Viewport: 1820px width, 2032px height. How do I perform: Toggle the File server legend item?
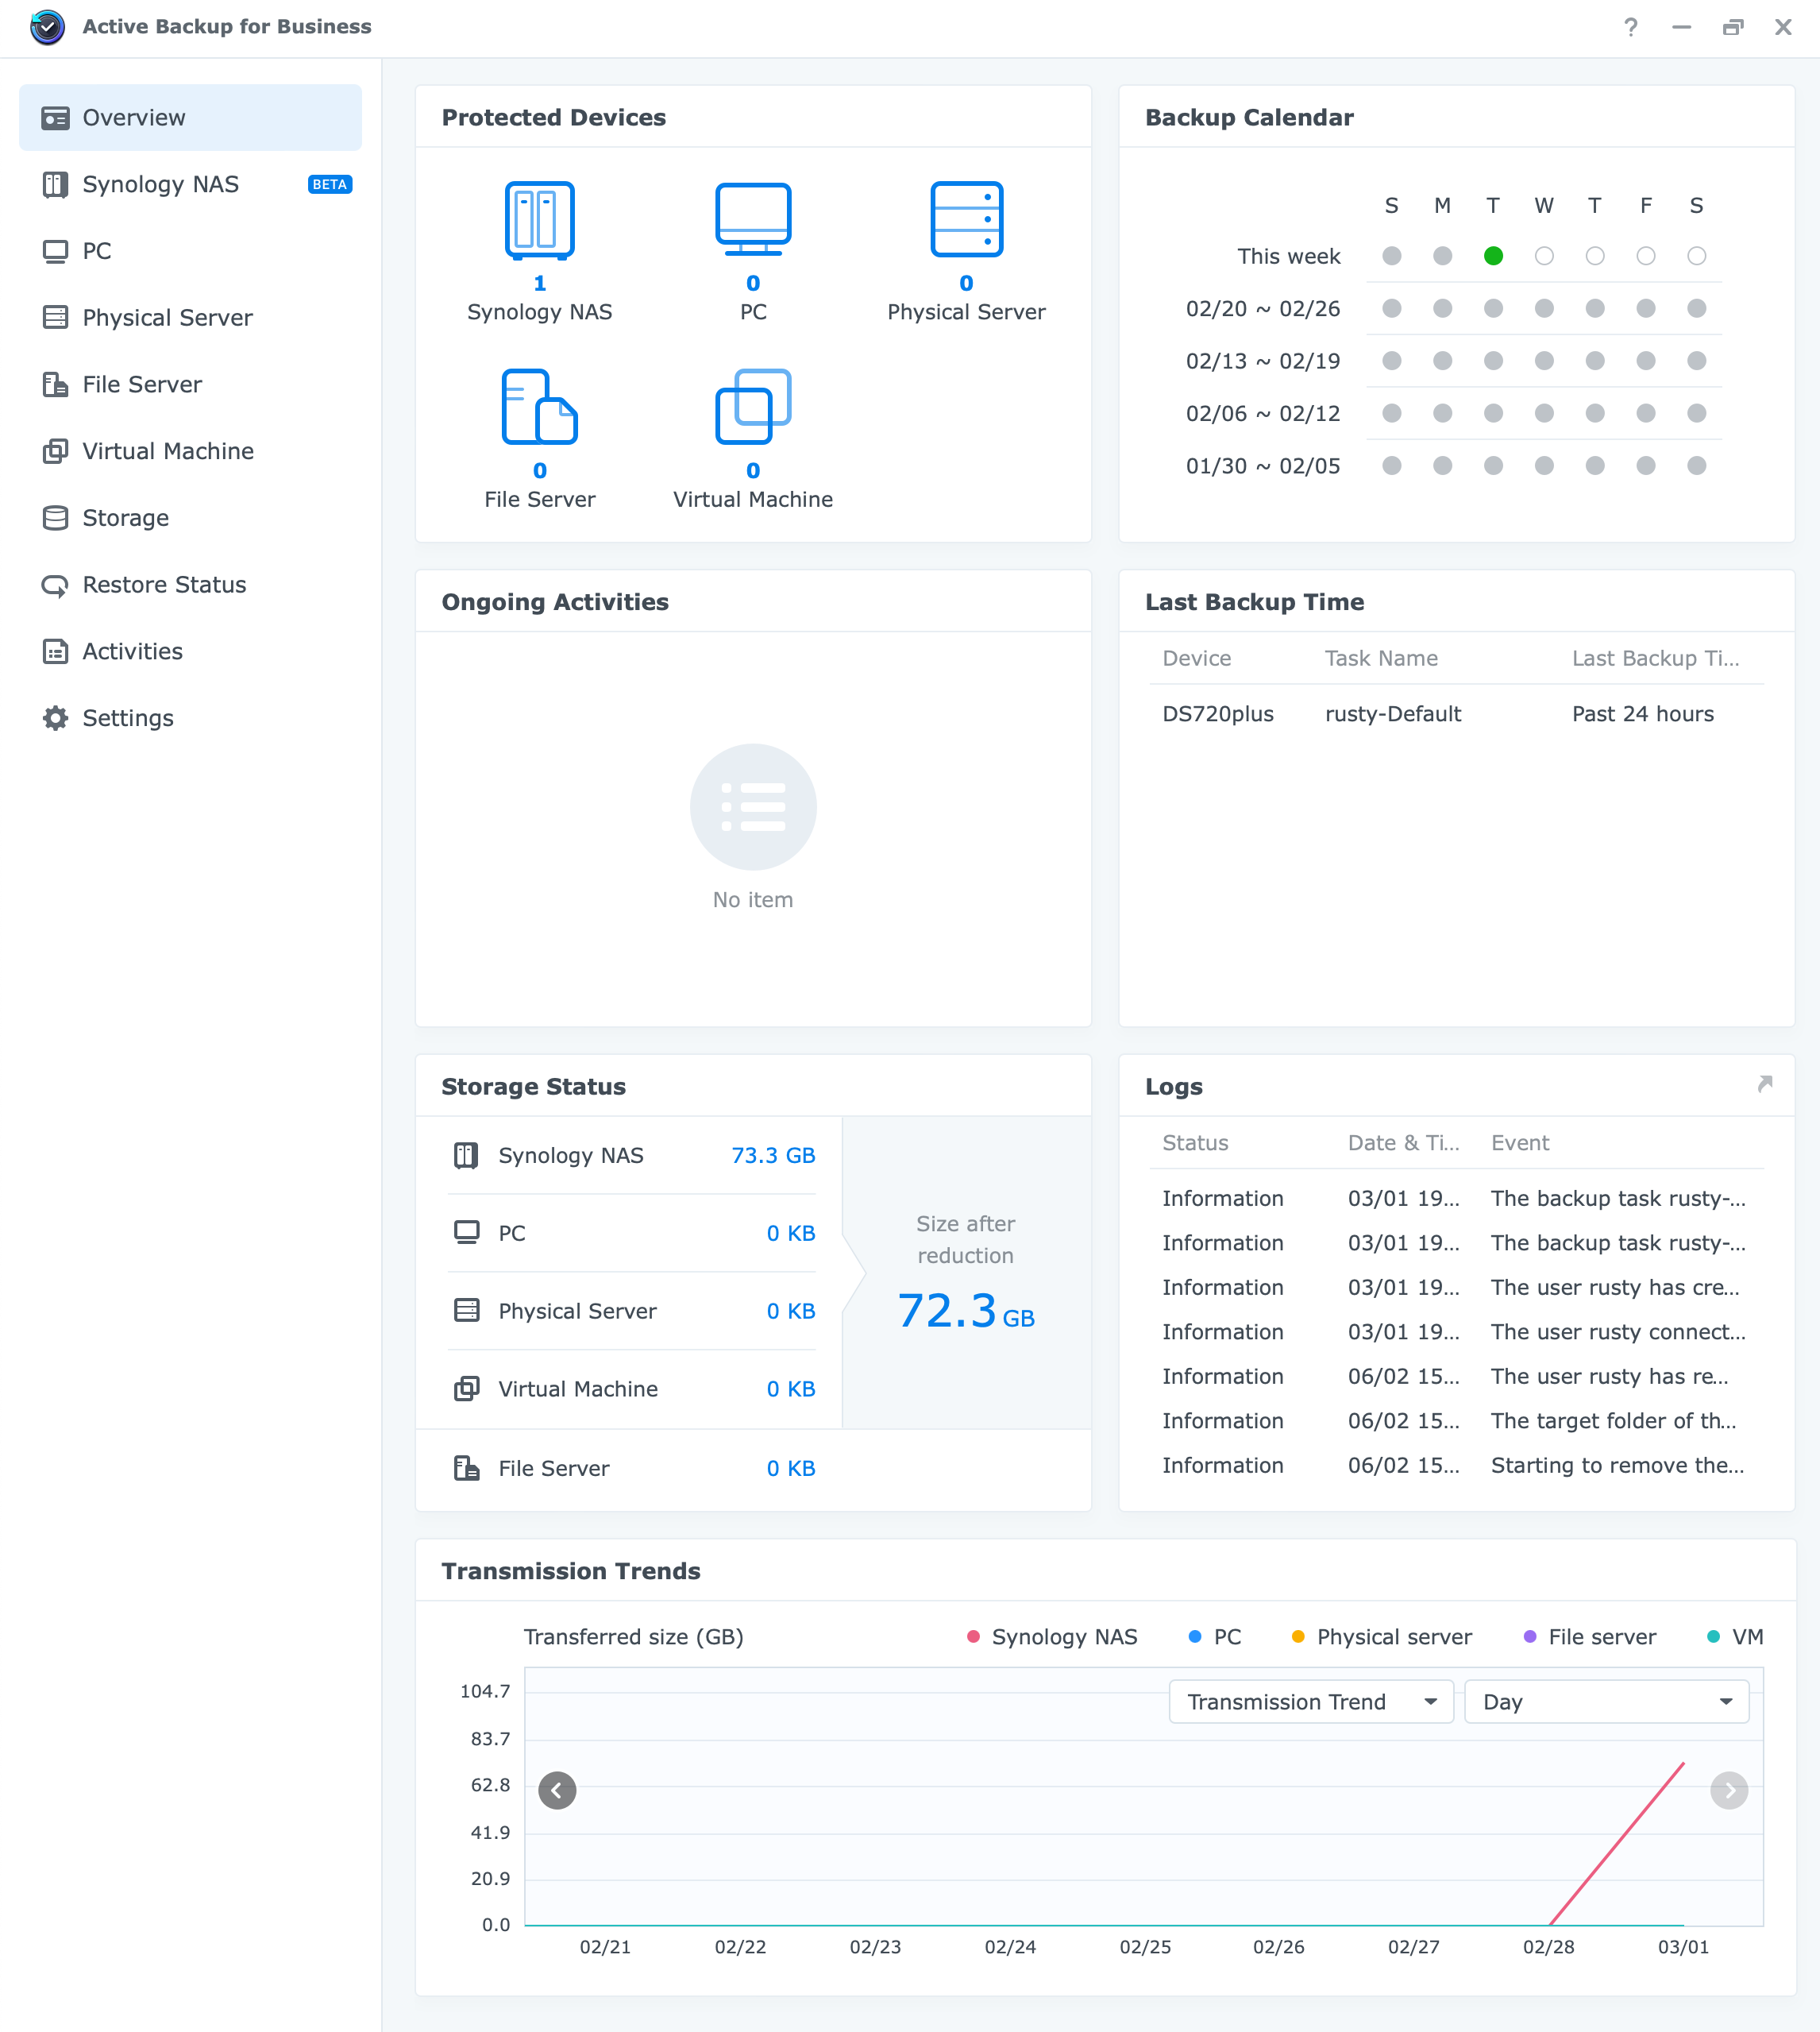coord(1589,1637)
